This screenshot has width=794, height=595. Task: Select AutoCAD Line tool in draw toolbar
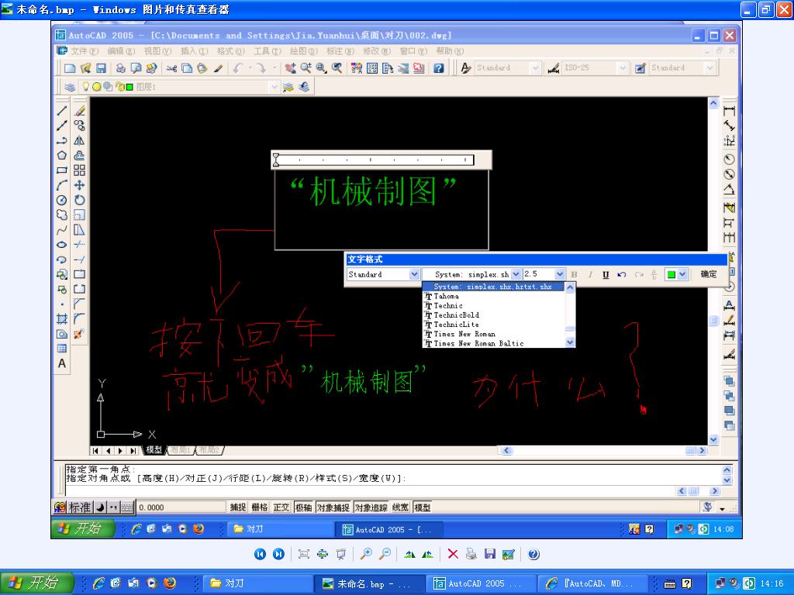pos(62,111)
